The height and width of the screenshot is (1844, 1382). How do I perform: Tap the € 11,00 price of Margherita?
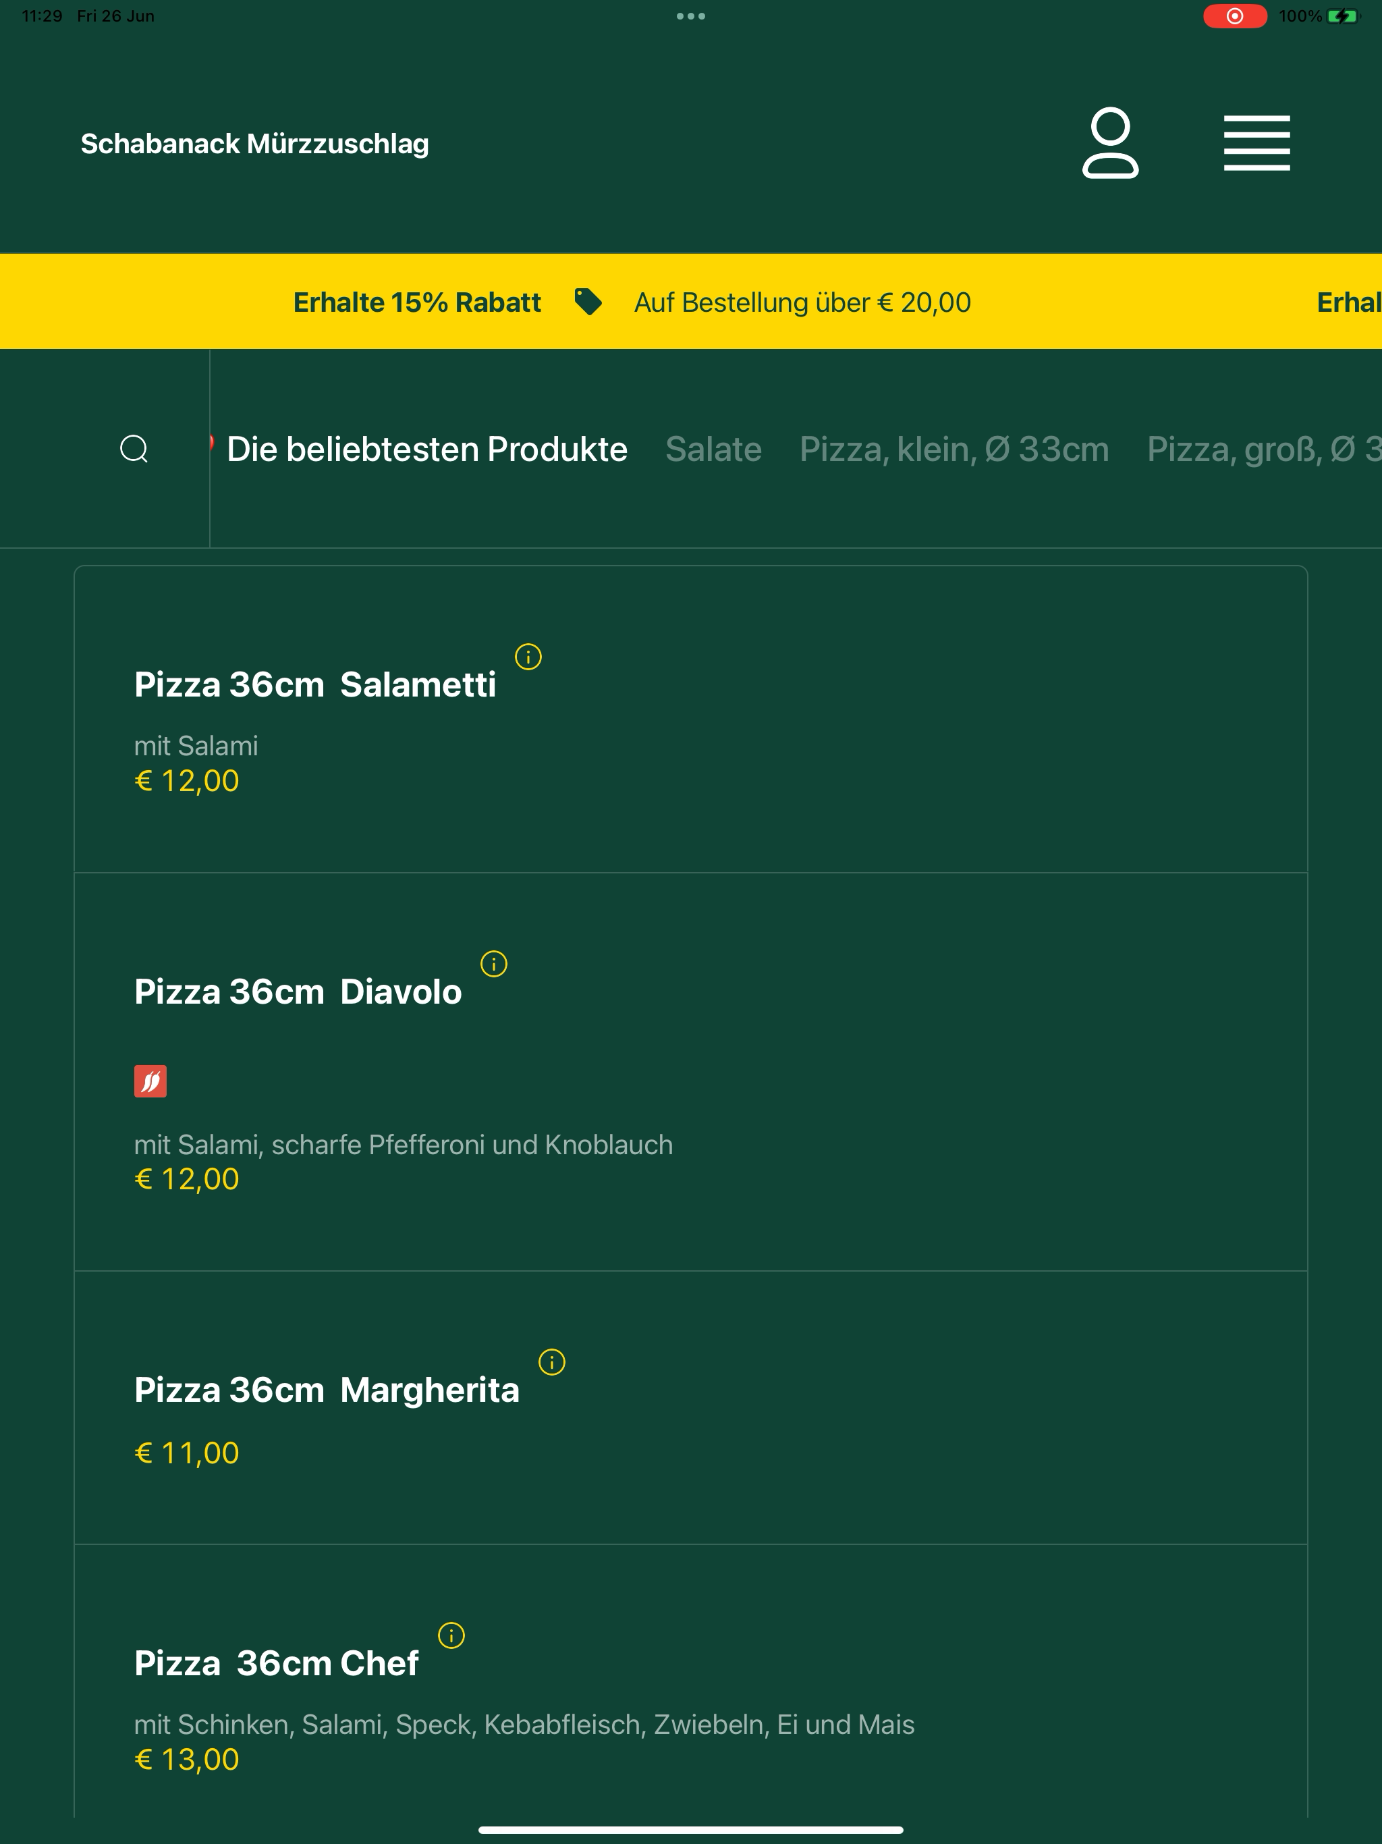pos(187,1453)
